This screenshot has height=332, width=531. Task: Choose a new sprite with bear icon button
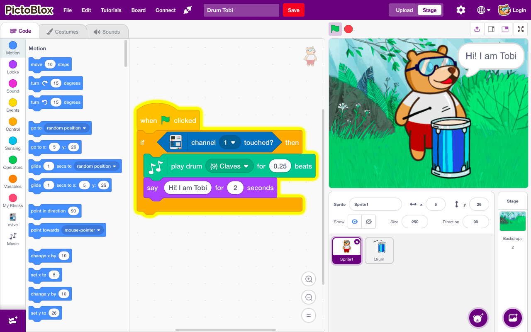(x=478, y=318)
